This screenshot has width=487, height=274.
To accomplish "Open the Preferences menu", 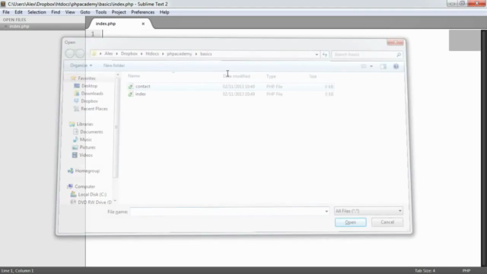I will (x=142, y=12).
